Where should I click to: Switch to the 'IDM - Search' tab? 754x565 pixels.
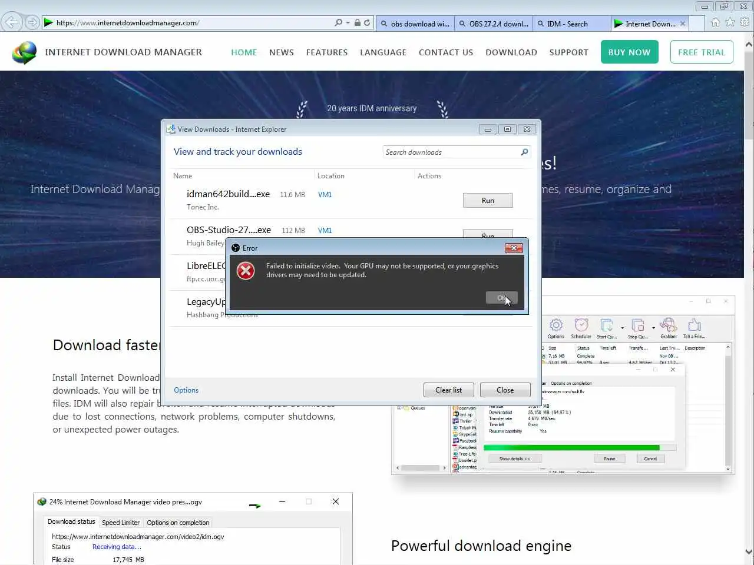(571, 24)
